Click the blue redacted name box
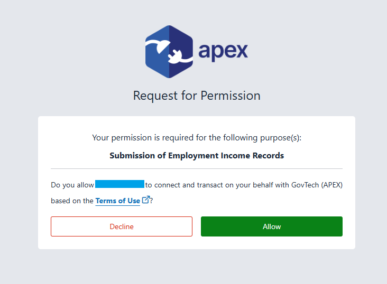The height and width of the screenshot is (284, 387). tap(119, 184)
